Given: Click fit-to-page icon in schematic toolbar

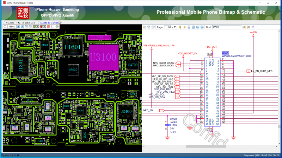Looking at the screenshot, I should [x=193, y=27].
